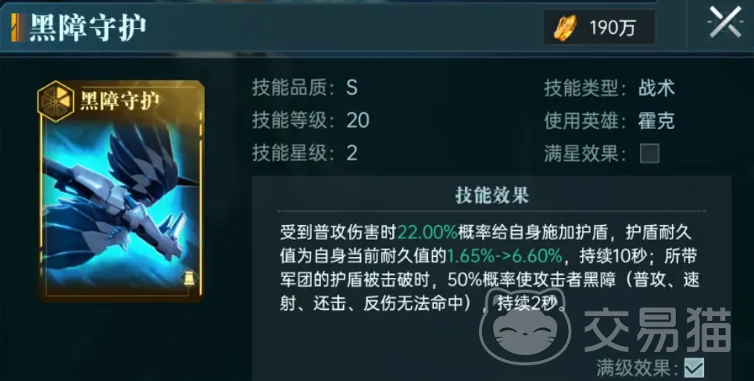The height and width of the screenshot is (381, 754).
Task: Select the 黑障守护 skill card artwork
Action: coord(120,190)
